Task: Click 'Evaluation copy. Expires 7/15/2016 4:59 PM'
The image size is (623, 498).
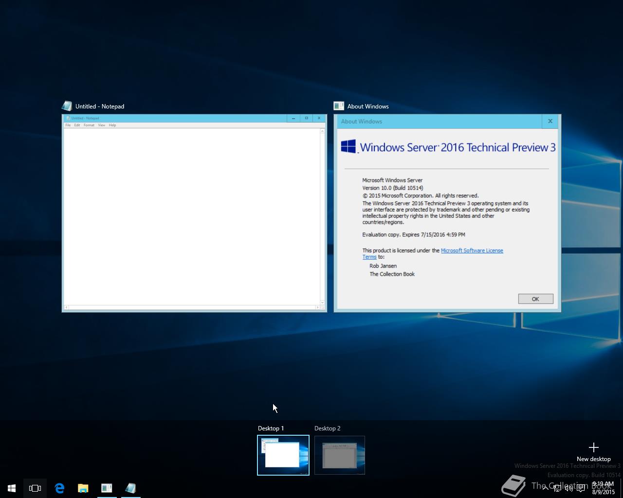Action: click(x=414, y=234)
